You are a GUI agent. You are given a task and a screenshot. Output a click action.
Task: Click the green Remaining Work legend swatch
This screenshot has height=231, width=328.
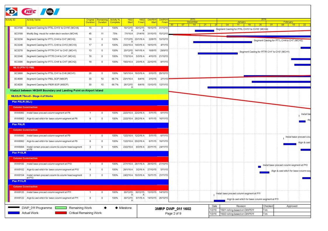click(x=61, y=208)
